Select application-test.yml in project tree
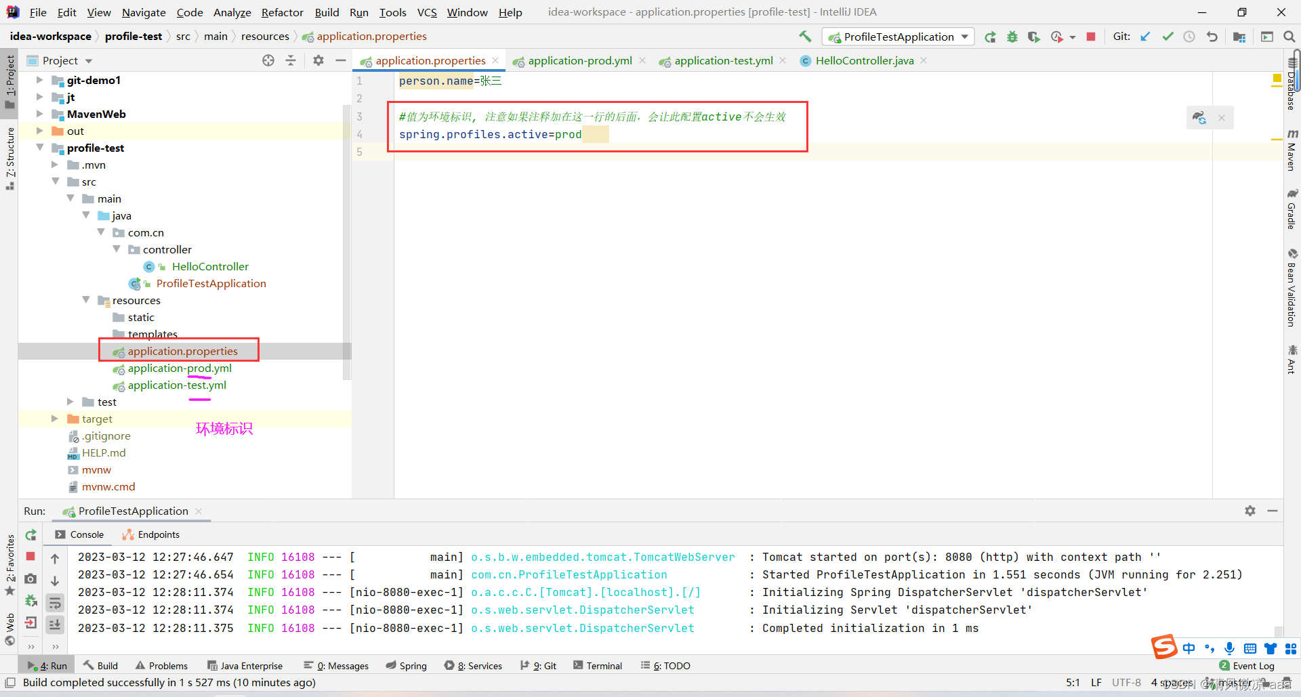The width and height of the screenshot is (1301, 697). [x=177, y=385]
